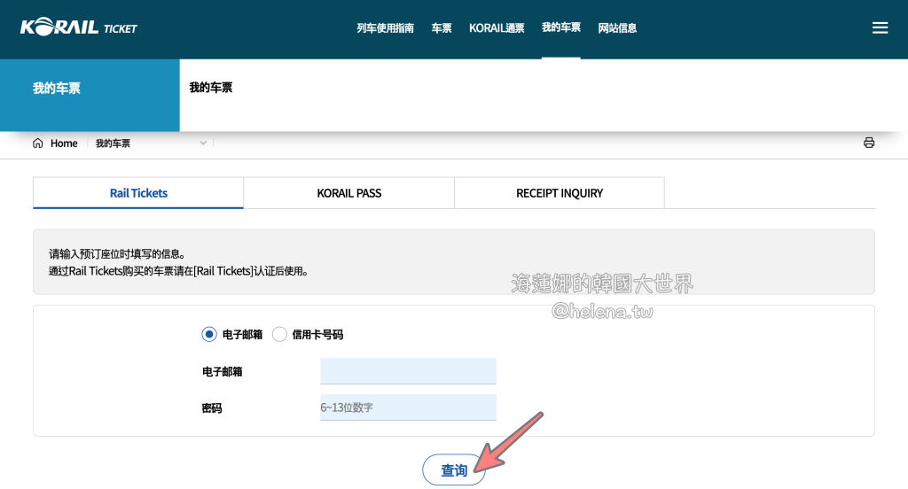Open 列车使用指南 menu
Viewport: 908px width, 489px height.
[x=385, y=27]
